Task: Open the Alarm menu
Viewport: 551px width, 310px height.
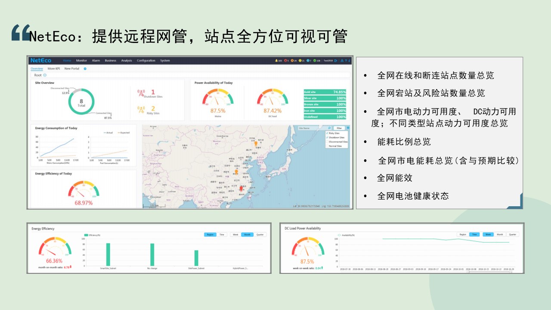Action: (96, 61)
